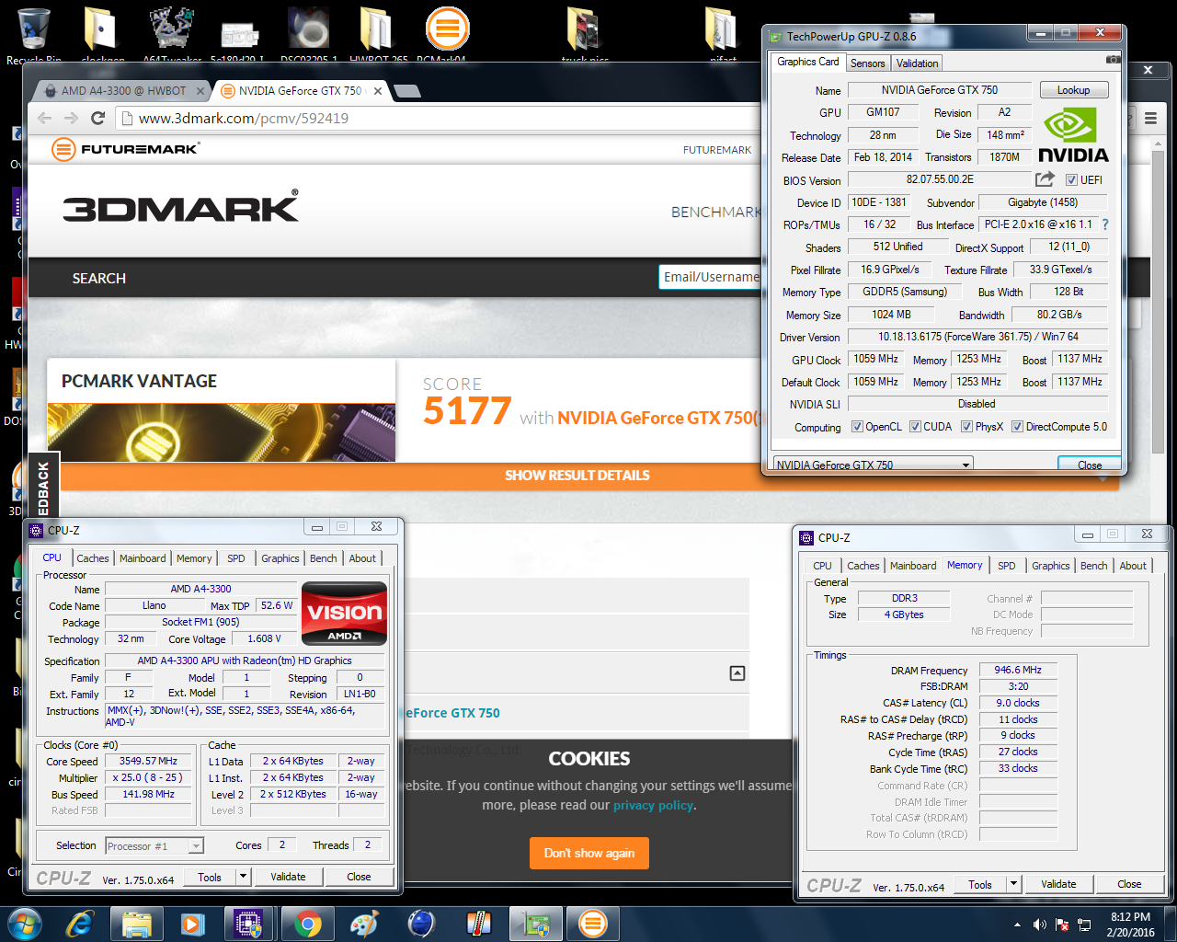Click the Core Speed value 3549.57 MHz
The image size is (1177, 942).
[148, 761]
